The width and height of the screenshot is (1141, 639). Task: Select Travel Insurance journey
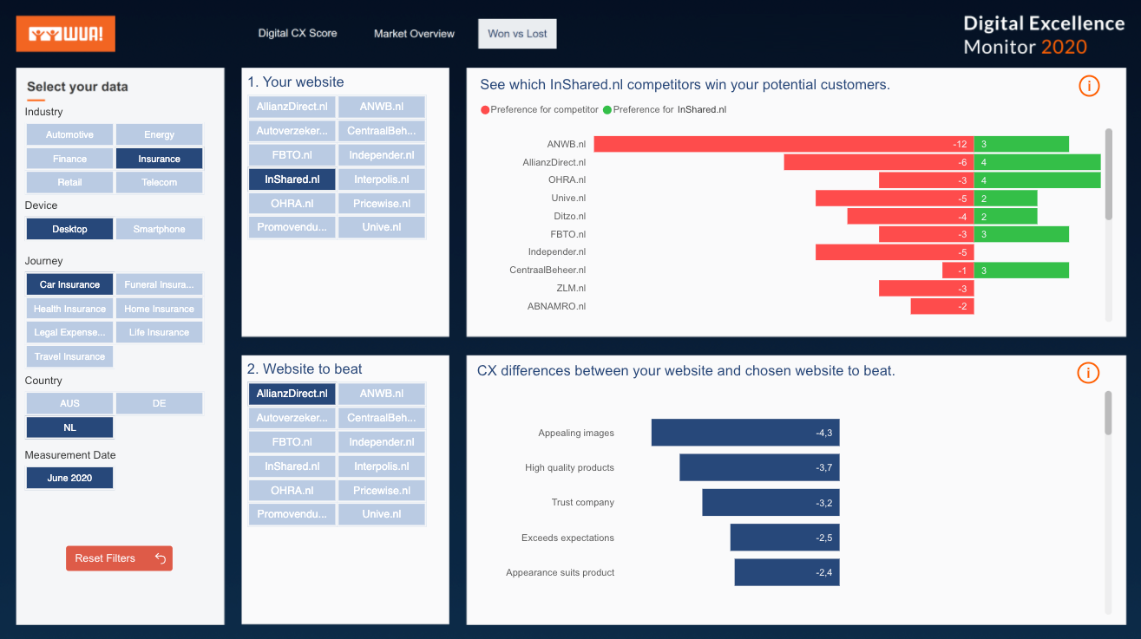point(69,356)
